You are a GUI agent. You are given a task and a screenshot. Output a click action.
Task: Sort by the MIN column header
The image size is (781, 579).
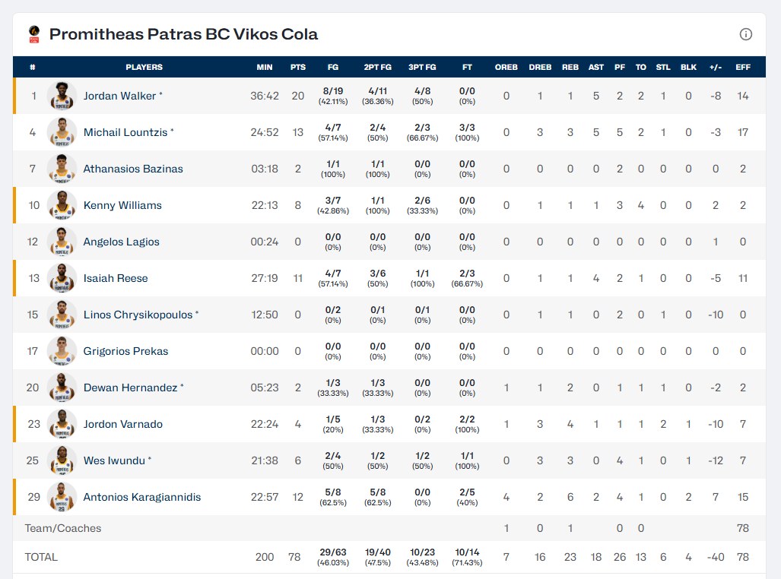[265, 67]
